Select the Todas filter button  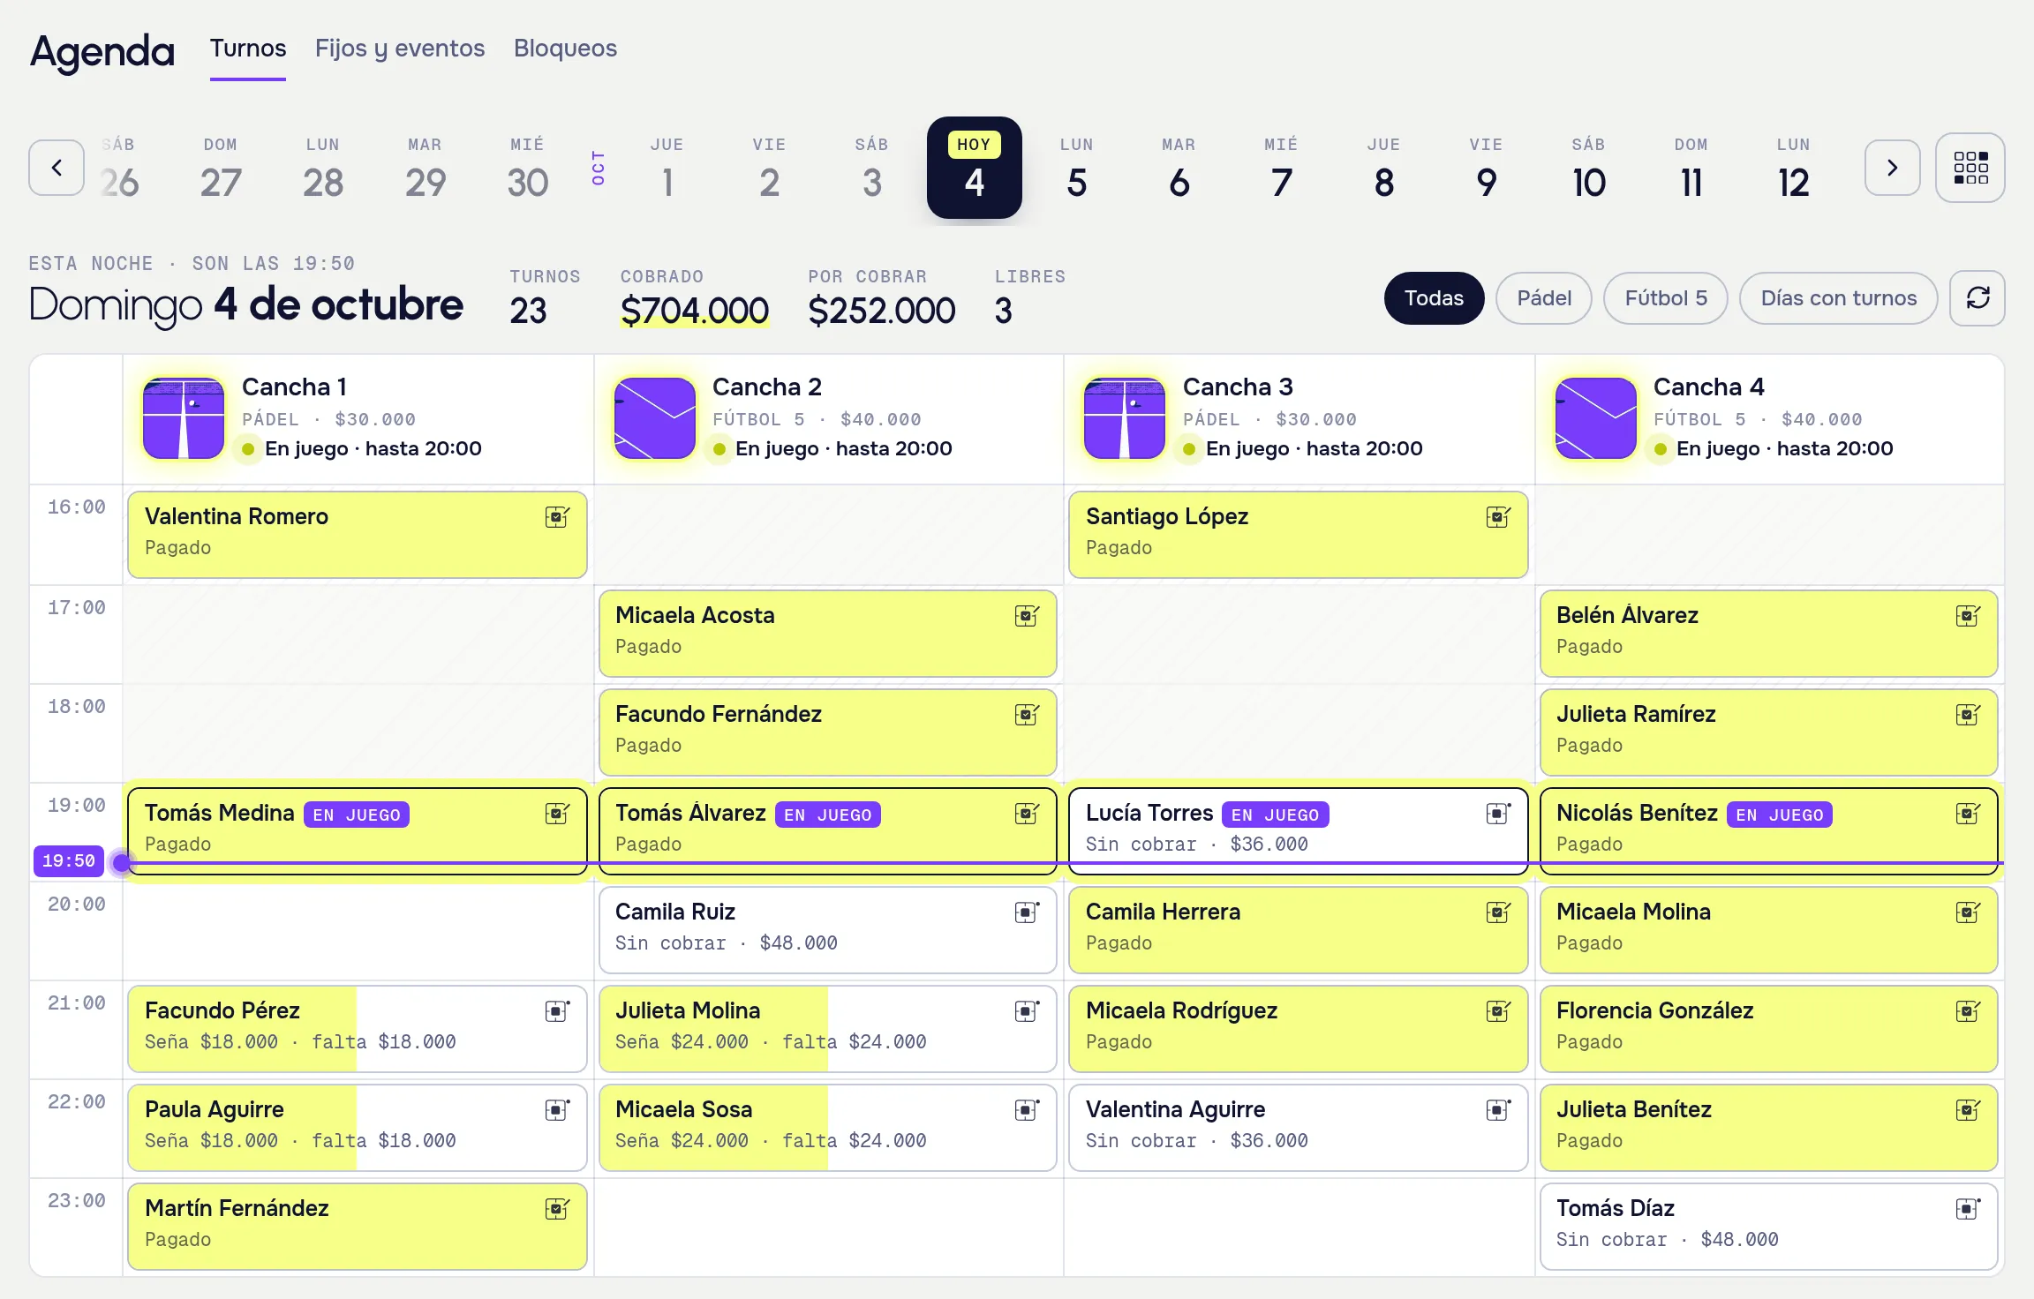[1434, 298]
